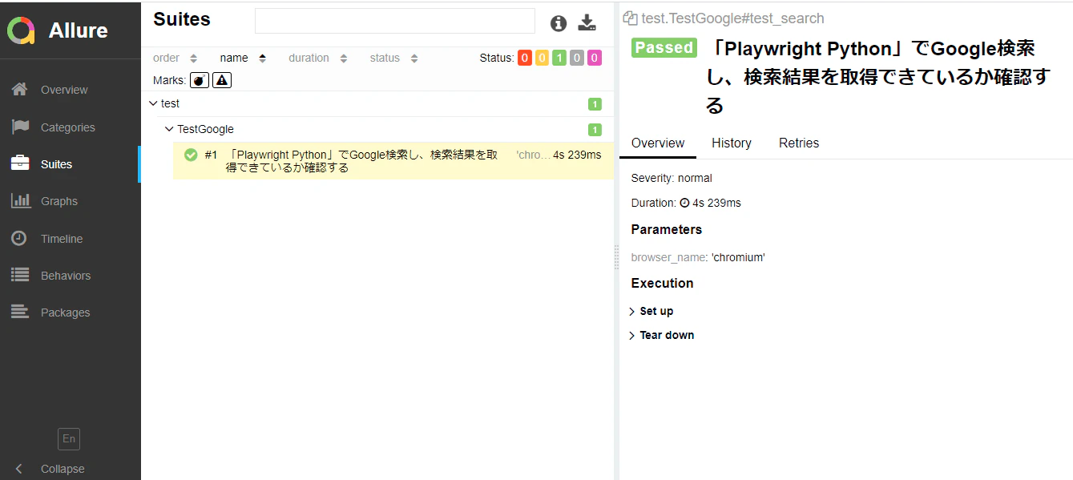Toggle the unknown status filter (pink 0)
Screen dimensions: 1073x480
595,58
